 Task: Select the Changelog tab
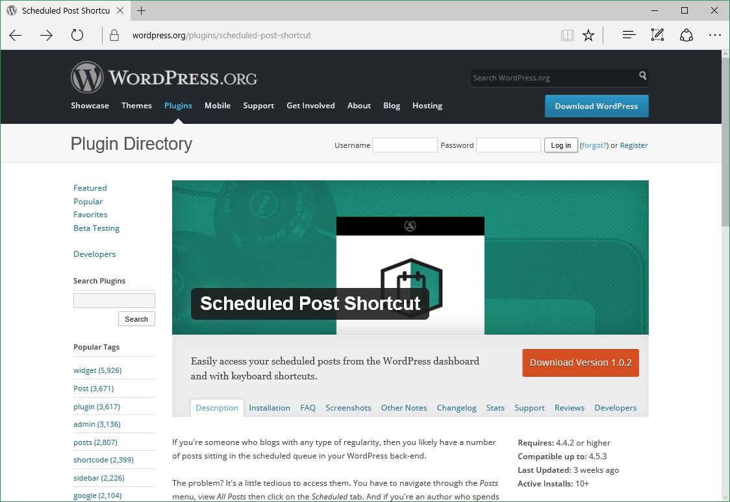[x=456, y=408]
